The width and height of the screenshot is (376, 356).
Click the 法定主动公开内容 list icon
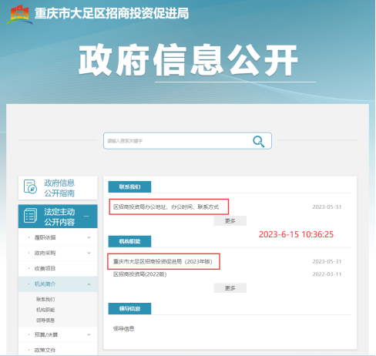[x=30, y=216]
